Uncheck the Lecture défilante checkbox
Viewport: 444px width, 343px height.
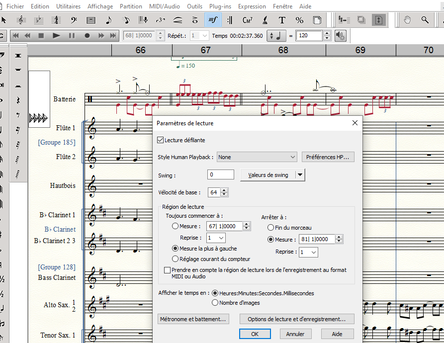tap(161, 140)
